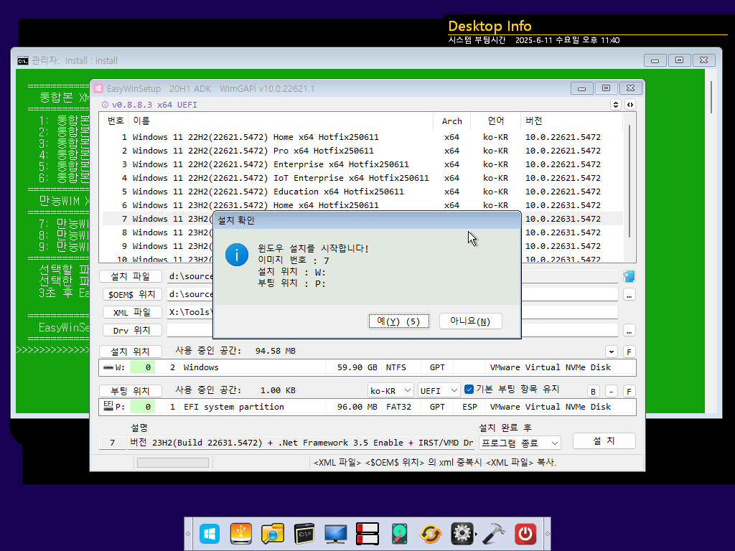This screenshot has width=735, height=551.
Task: Launch the teal hard disk tool in dock
Action: pos(399,534)
